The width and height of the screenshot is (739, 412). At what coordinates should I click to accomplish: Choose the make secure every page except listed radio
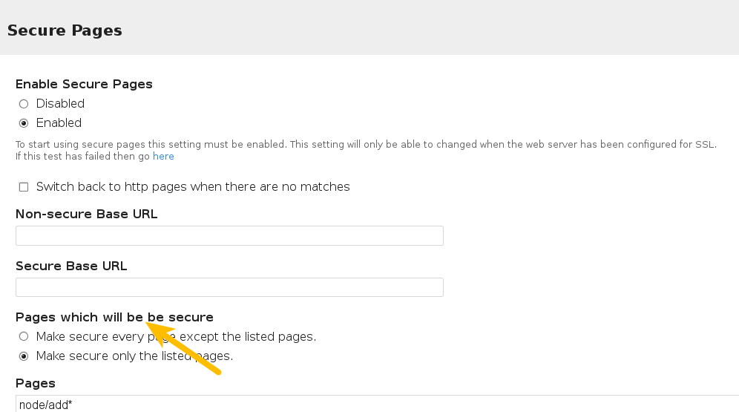coord(24,337)
